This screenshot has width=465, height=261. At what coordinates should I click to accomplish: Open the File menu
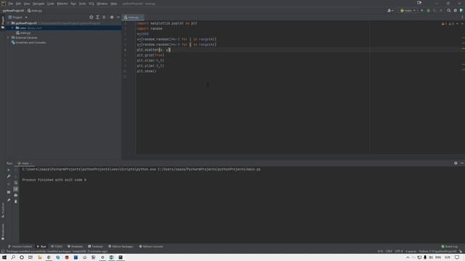pyautogui.click(x=11, y=4)
